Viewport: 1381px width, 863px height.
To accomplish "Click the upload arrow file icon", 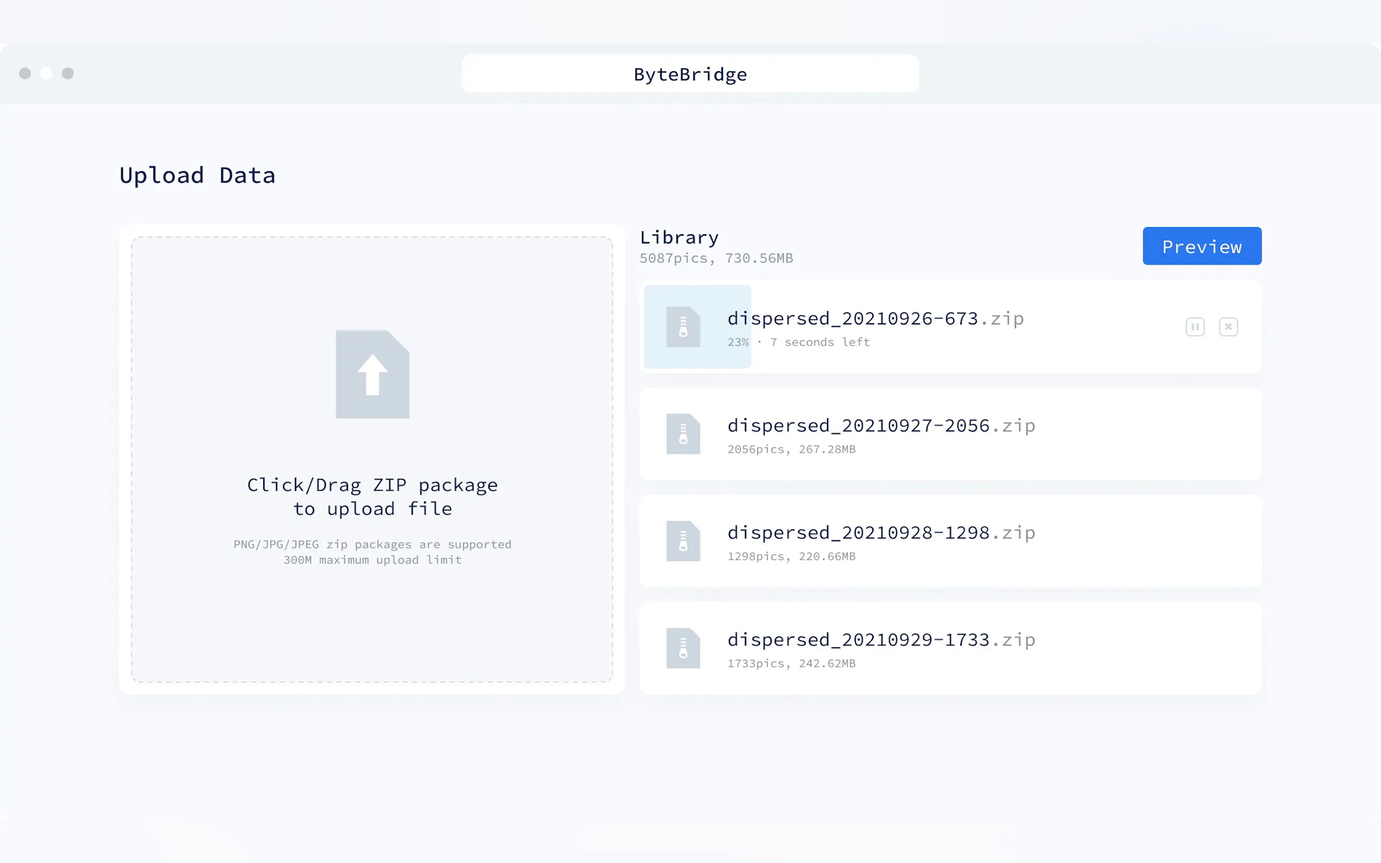I will (372, 374).
